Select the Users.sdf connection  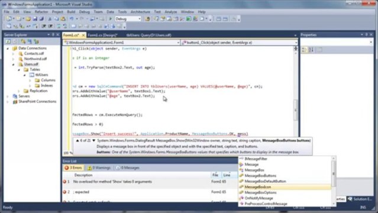coord(31,64)
